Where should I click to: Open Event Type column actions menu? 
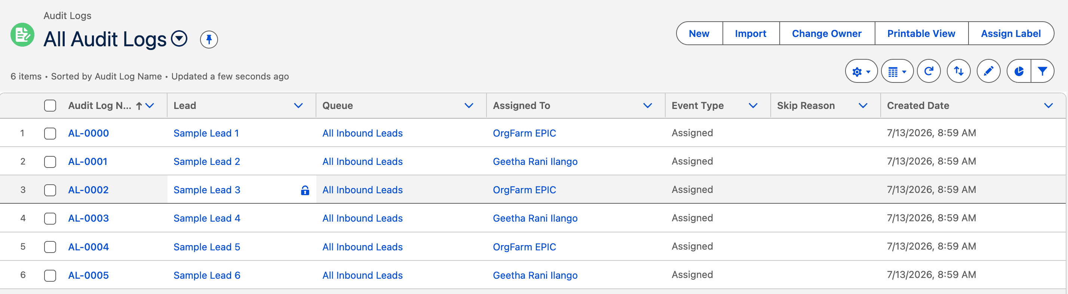(x=753, y=106)
